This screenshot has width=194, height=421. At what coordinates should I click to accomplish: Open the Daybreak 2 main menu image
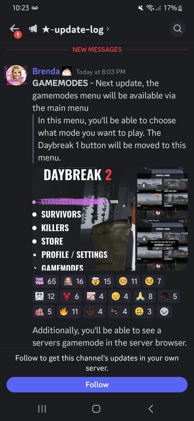[x=84, y=219]
